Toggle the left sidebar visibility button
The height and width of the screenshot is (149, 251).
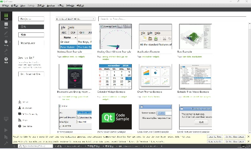pos(15,146)
